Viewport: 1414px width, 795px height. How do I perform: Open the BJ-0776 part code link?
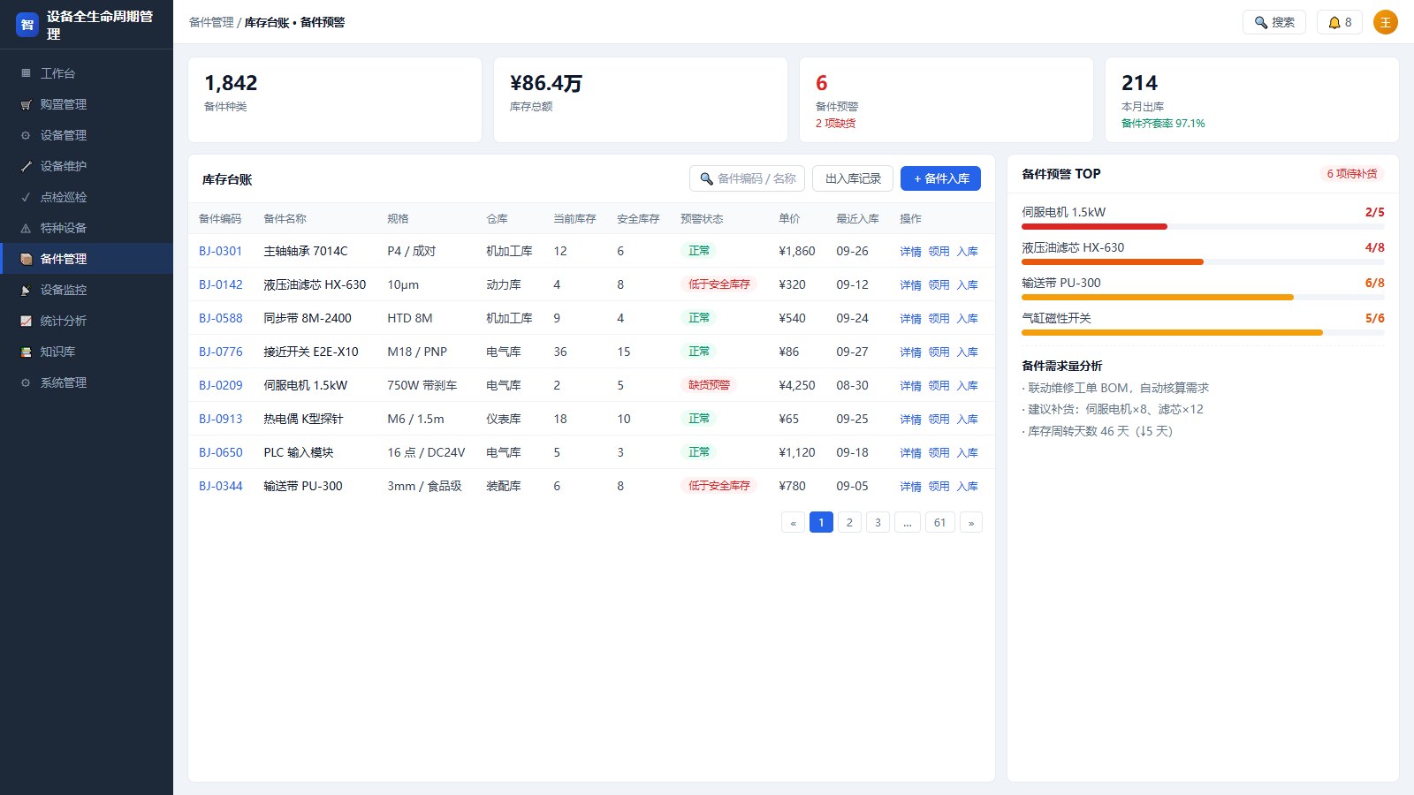221,352
